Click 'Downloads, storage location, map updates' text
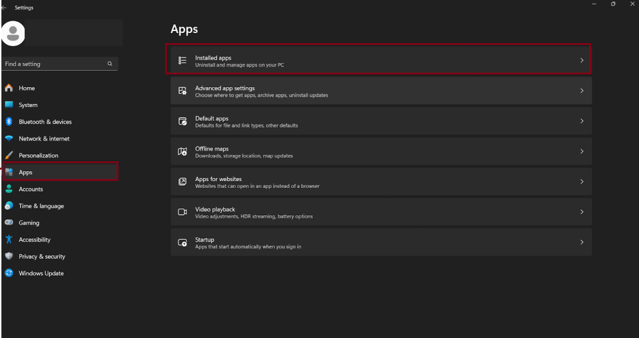The height and width of the screenshot is (338, 639). pos(244,156)
